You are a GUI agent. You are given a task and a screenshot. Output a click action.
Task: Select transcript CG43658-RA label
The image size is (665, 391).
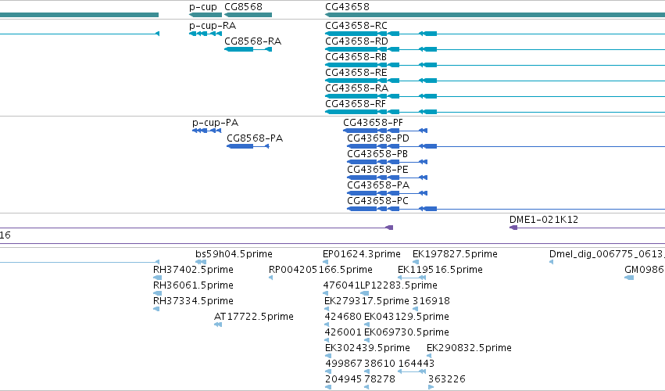click(356, 88)
